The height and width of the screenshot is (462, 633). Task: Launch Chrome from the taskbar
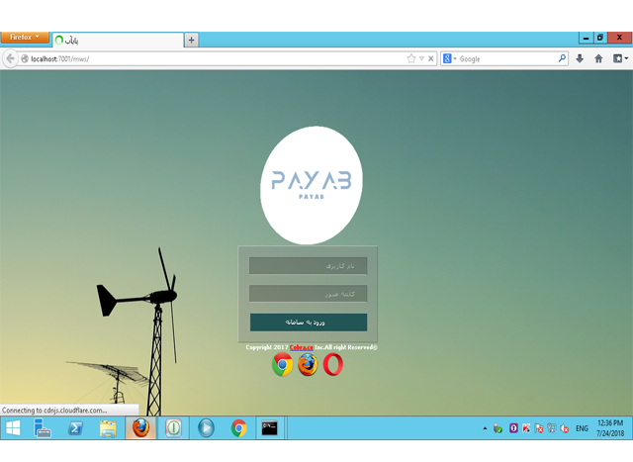coord(238,428)
